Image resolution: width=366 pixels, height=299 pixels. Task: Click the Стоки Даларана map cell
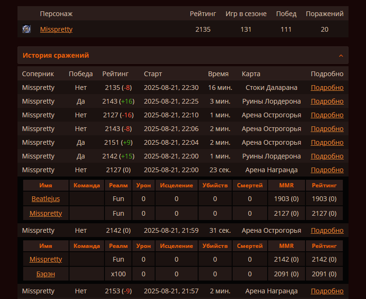(271, 88)
